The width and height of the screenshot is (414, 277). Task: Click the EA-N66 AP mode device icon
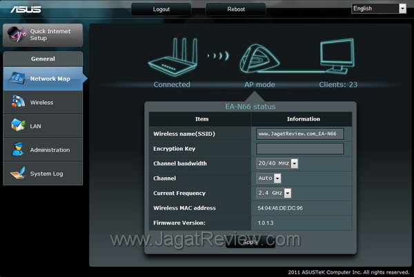point(259,59)
